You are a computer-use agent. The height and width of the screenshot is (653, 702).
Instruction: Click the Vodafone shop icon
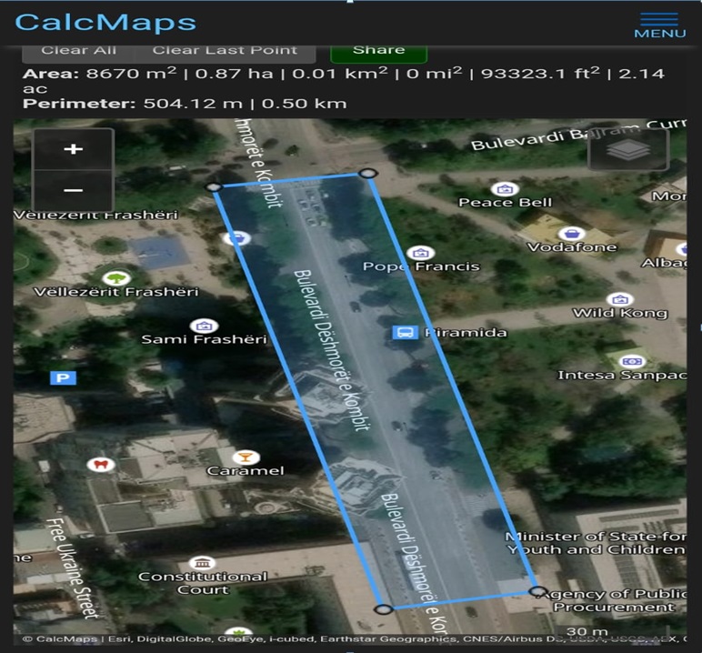(x=570, y=234)
